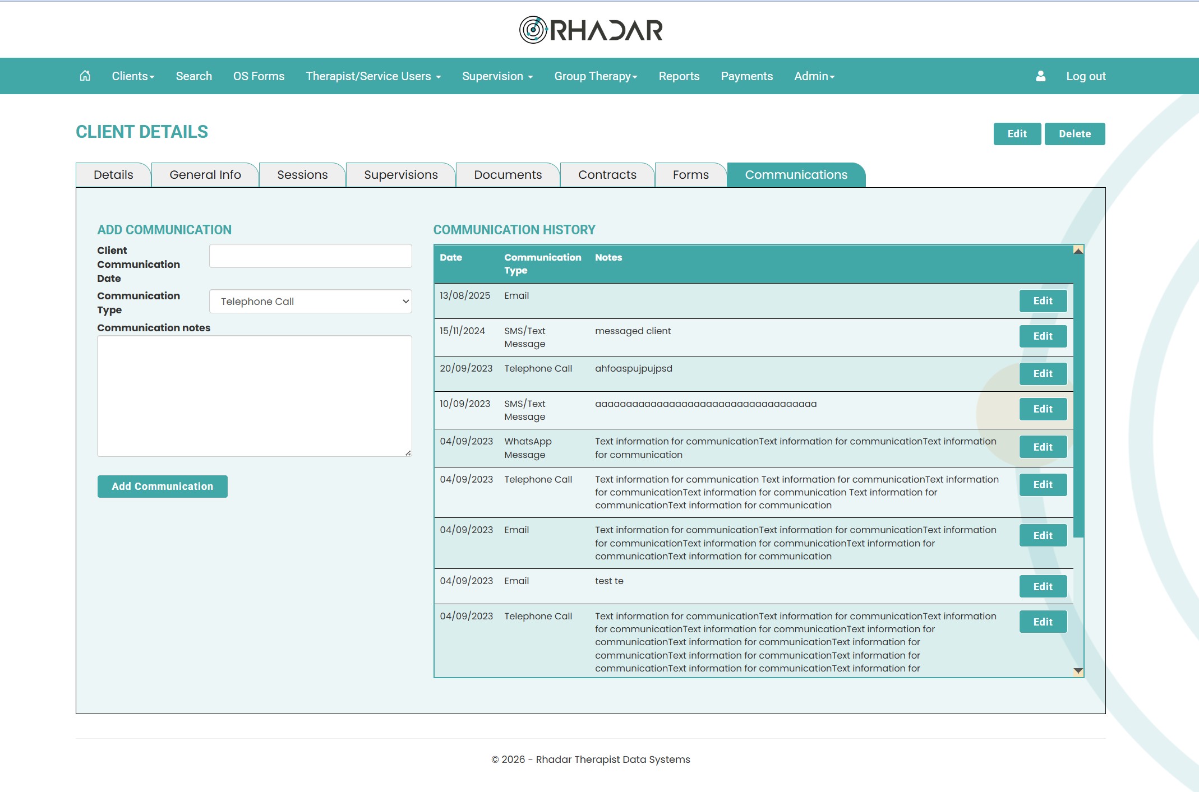Edit the 10/09/2023 SMS/Text entry
Screen dimensions: 1199x792
point(1043,409)
